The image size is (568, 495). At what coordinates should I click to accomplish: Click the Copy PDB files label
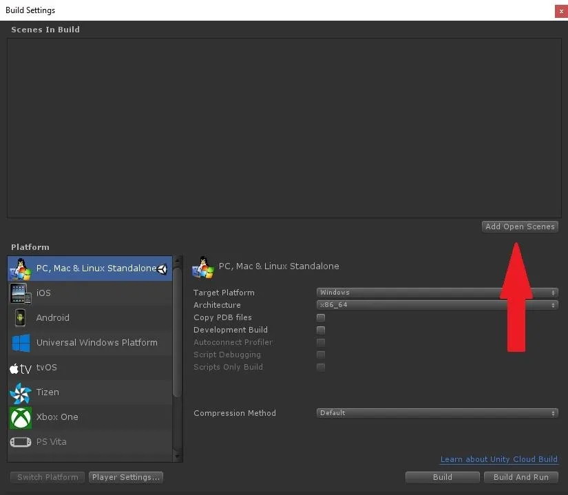click(x=222, y=317)
